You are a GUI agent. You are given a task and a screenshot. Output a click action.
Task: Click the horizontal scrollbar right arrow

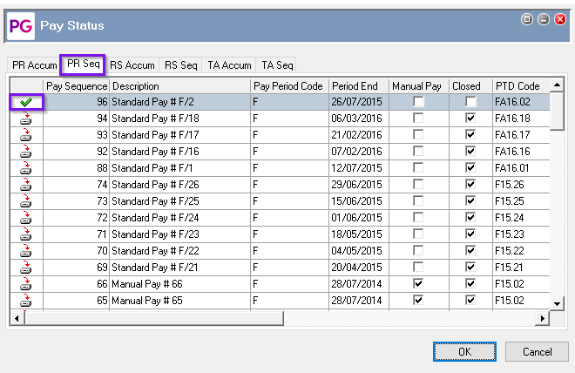click(543, 318)
